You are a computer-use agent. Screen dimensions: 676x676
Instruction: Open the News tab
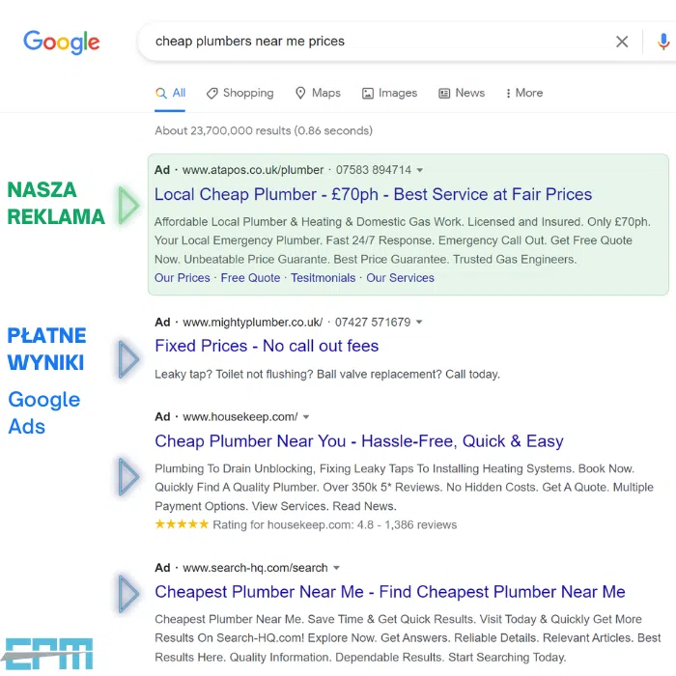point(462,93)
